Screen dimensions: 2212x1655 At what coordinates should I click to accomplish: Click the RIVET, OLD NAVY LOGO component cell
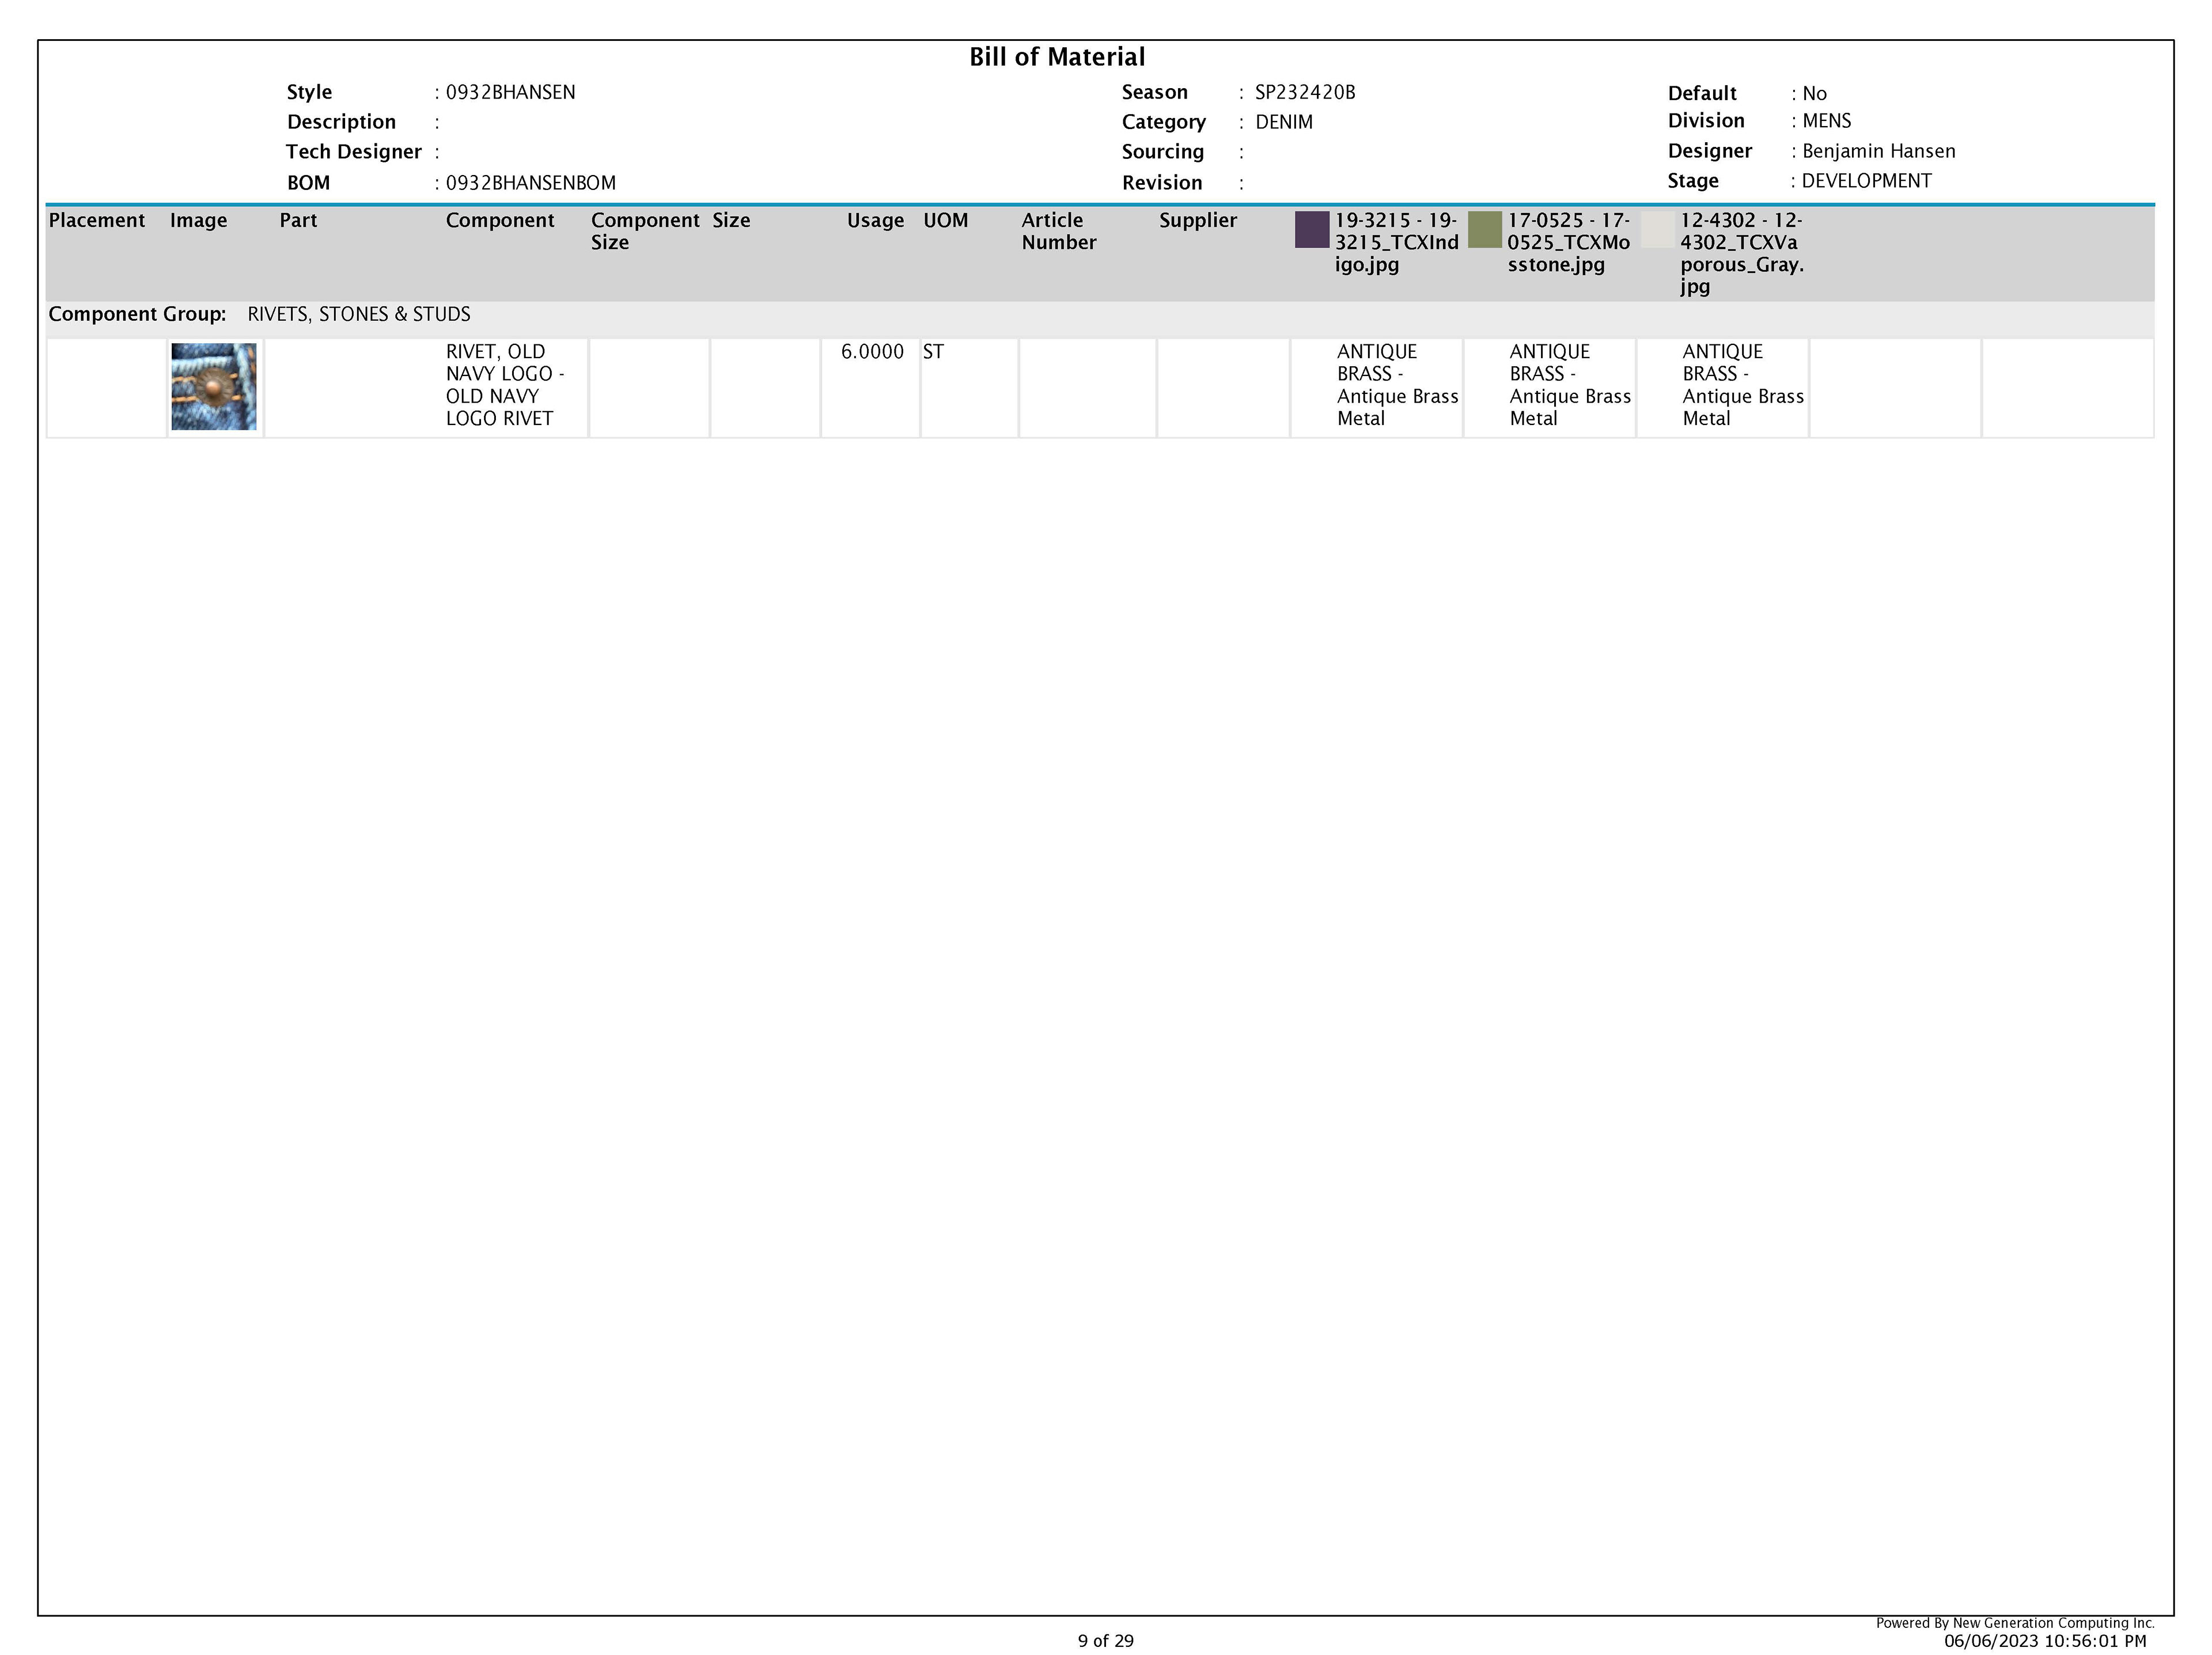(504, 385)
